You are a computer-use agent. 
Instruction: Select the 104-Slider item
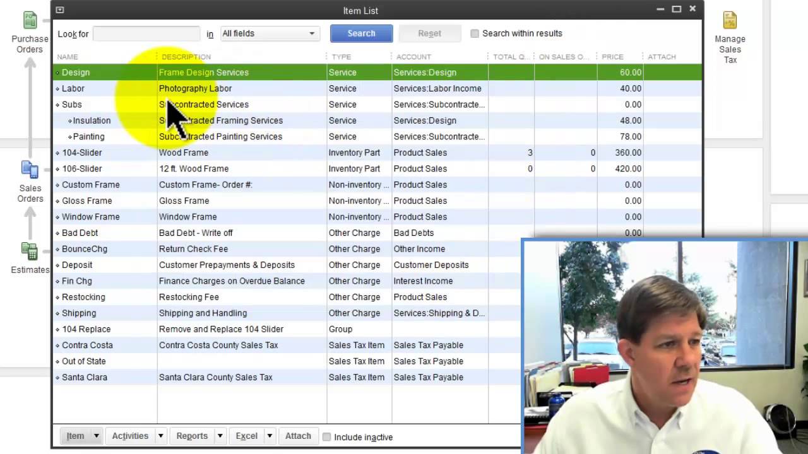click(x=82, y=153)
